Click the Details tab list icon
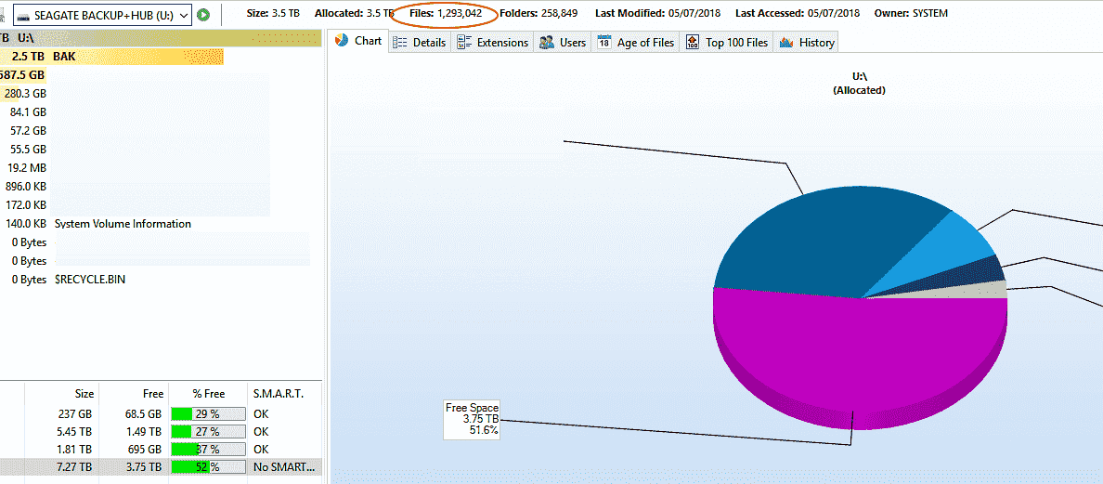This screenshot has height=484, width=1103. pyautogui.click(x=399, y=43)
